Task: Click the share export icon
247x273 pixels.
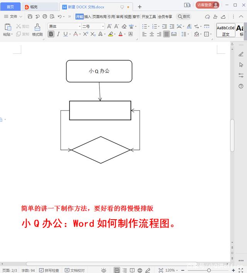Action: [x=223, y=17]
